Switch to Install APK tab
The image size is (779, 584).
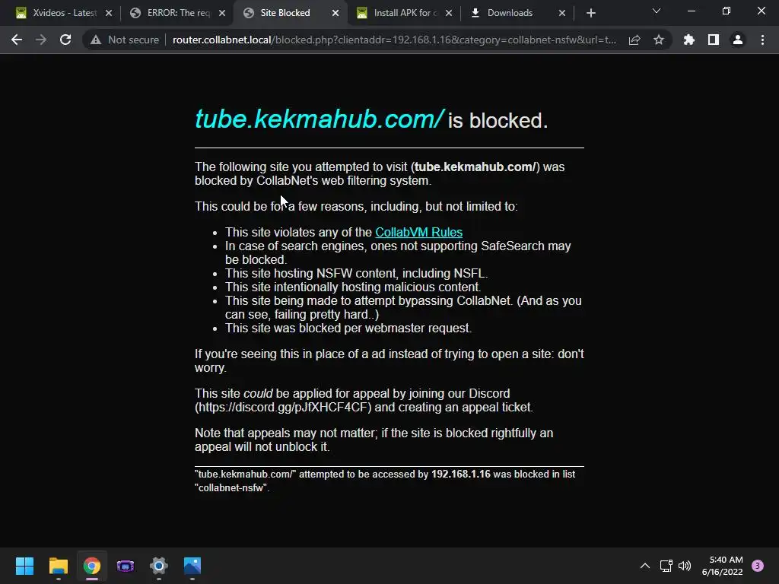tap(405, 13)
